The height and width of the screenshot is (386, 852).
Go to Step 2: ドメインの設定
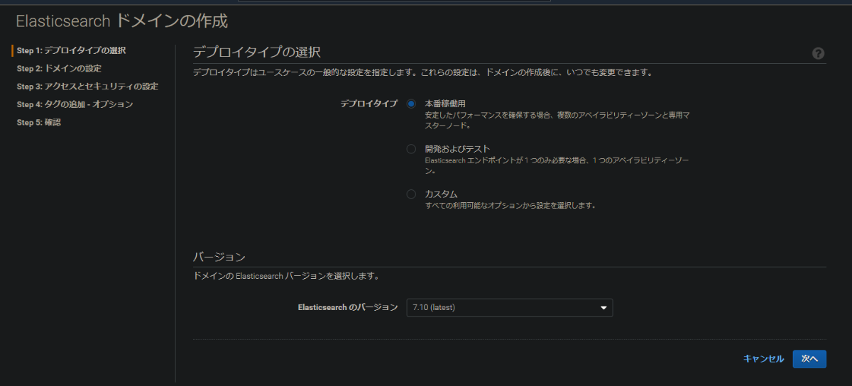click(x=59, y=69)
